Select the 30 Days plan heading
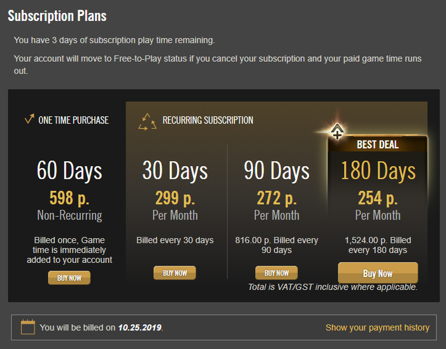446x349 pixels. tap(175, 171)
